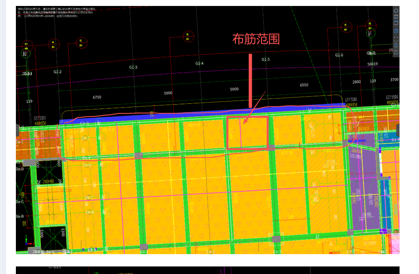The image size is (419, 274).
Task: Select the G1-4 axis label
Action: 199,63
